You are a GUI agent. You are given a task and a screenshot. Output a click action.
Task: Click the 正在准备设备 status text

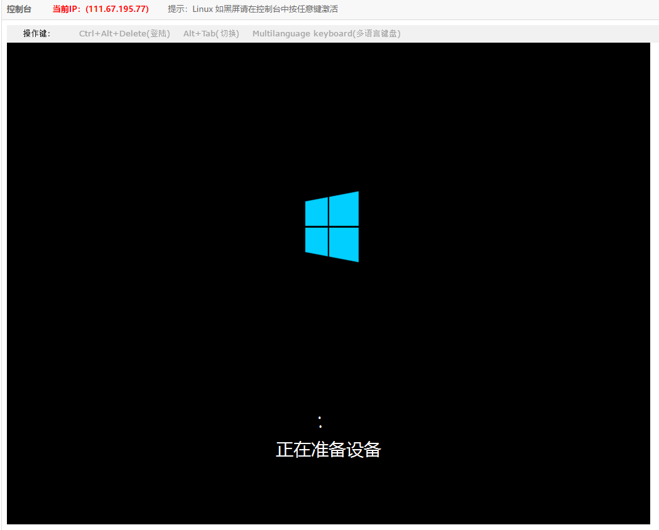[x=328, y=450]
